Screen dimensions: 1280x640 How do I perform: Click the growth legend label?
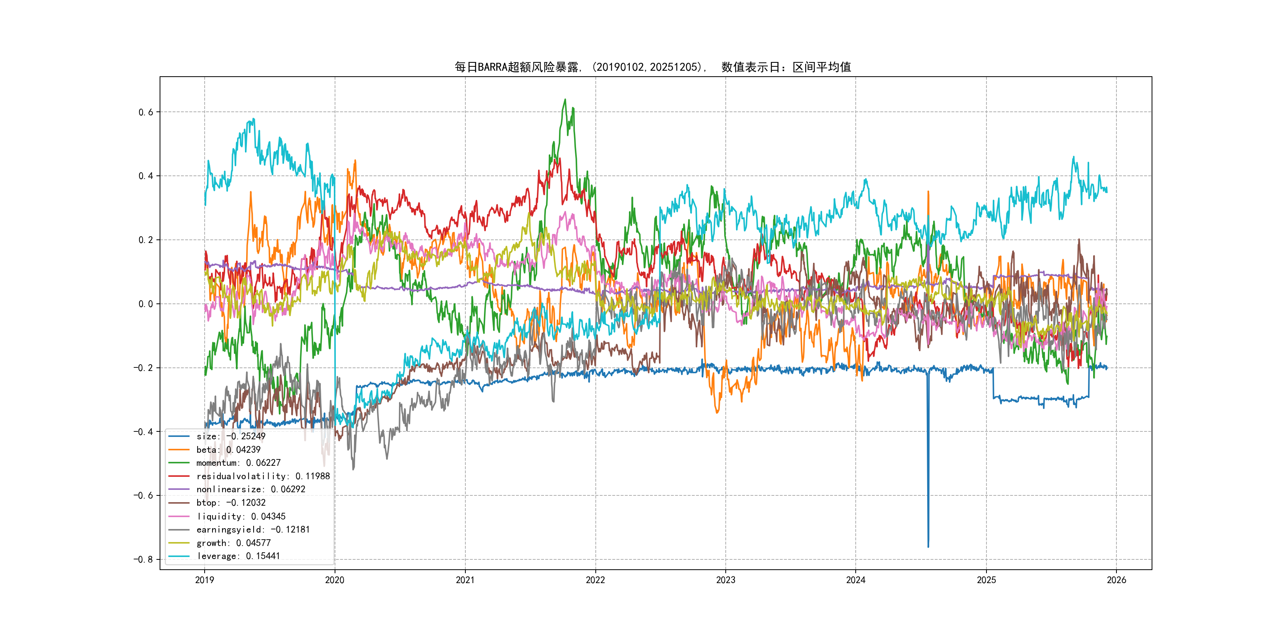[x=233, y=543]
